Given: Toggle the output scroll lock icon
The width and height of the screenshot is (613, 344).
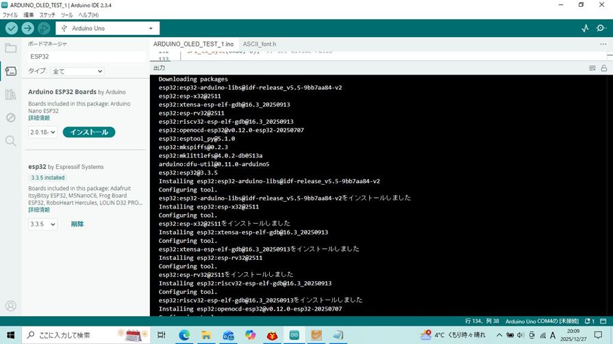Looking at the screenshot, I should click(604, 68).
